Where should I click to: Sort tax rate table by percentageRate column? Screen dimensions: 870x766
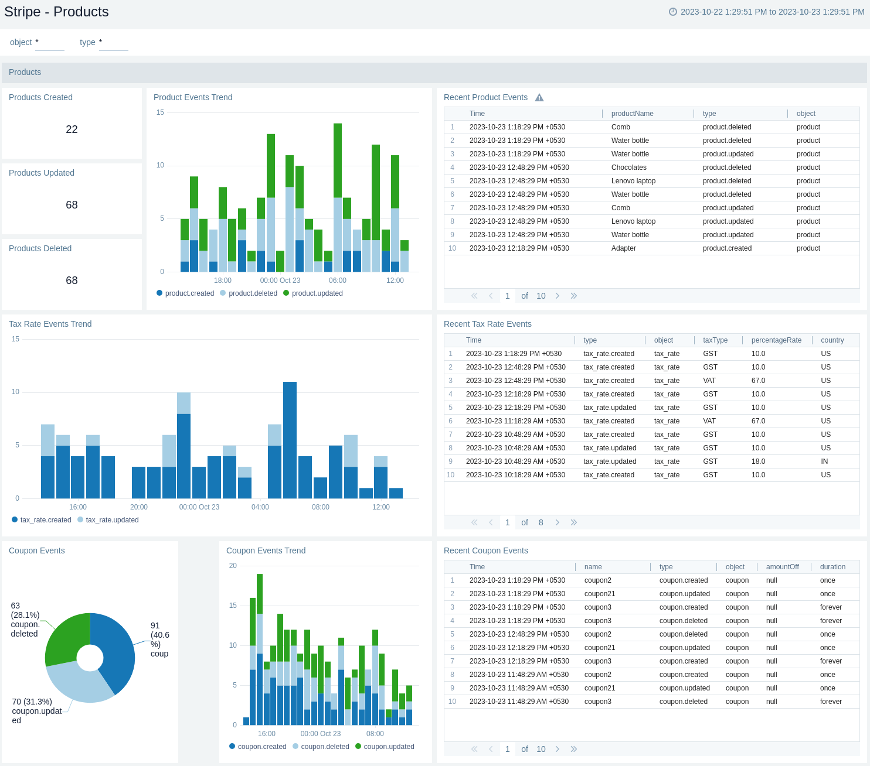click(x=776, y=340)
